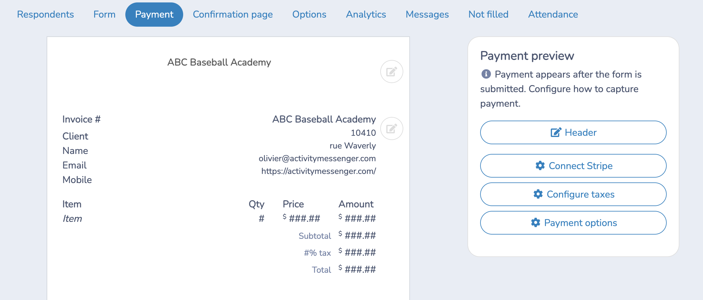Image resolution: width=703 pixels, height=300 pixels.
Task: Go to the Confirmation page tab
Action: (x=233, y=15)
